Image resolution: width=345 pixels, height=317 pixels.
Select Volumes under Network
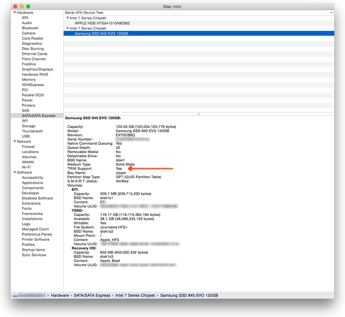[x=29, y=157]
